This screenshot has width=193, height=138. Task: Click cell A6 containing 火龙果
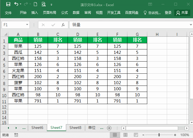pyautogui.click(x=18, y=71)
